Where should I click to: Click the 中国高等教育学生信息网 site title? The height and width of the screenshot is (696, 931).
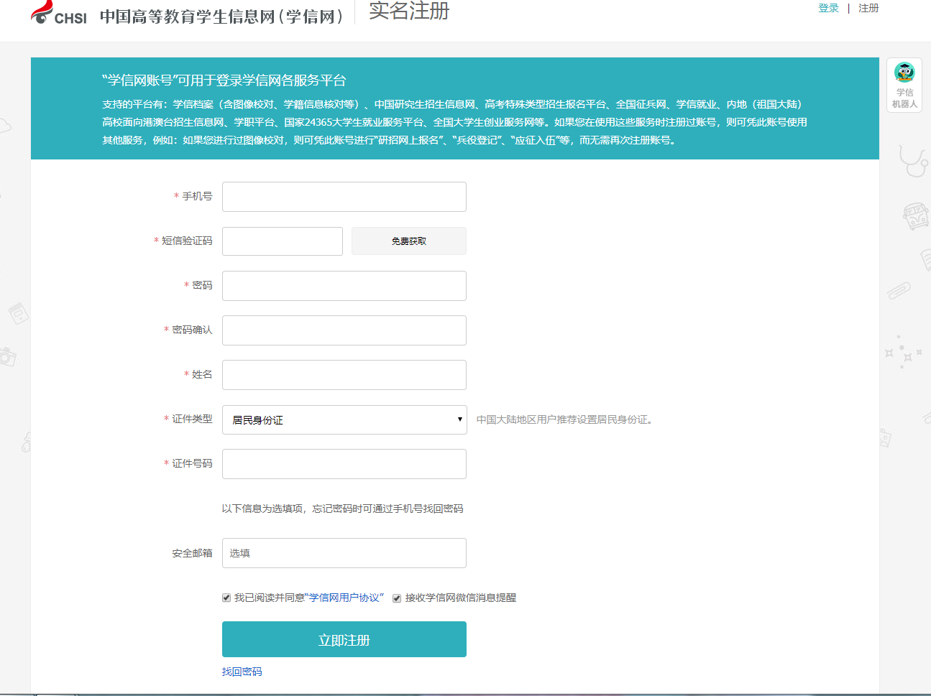click(x=221, y=17)
